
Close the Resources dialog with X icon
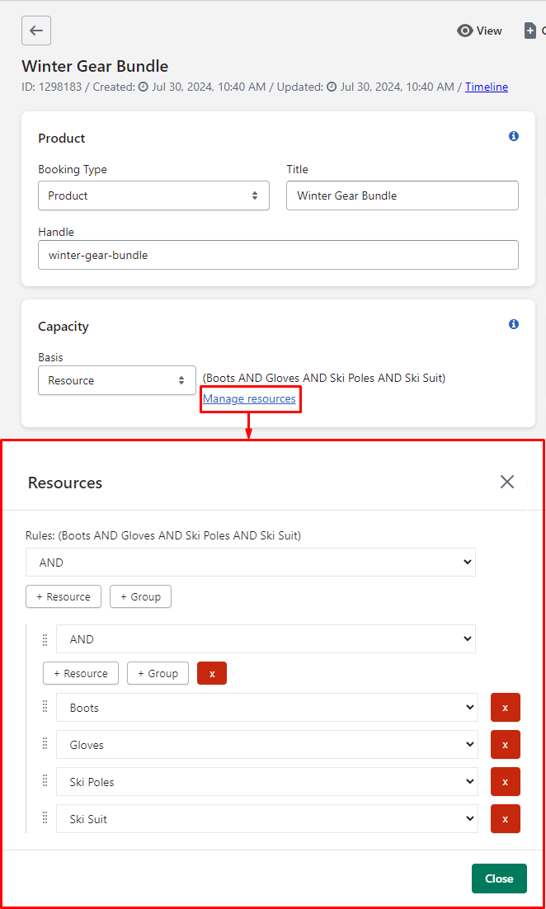click(x=507, y=482)
